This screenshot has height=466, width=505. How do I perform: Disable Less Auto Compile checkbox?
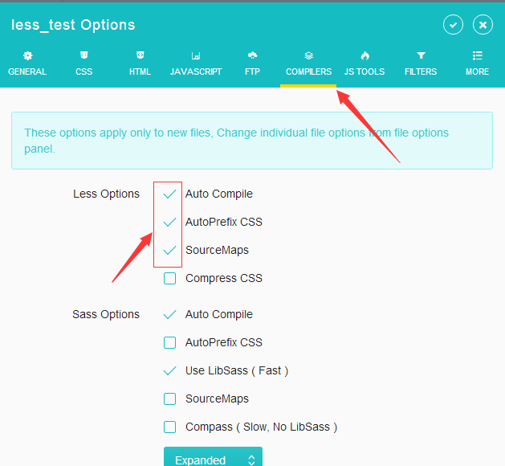click(169, 194)
